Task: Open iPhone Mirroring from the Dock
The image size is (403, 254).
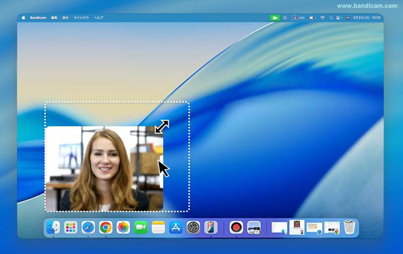Action: click(x=211, y=227)
